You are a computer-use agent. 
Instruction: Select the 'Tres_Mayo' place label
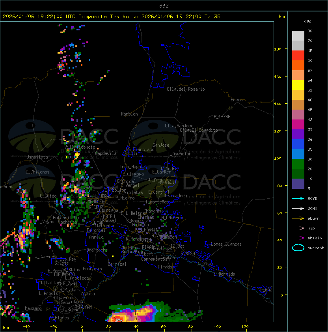[x=130, y=167]
